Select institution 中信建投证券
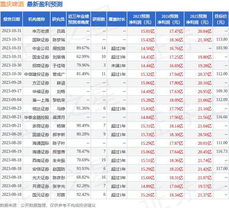This screenshot has width=229, height=208. 37,74
